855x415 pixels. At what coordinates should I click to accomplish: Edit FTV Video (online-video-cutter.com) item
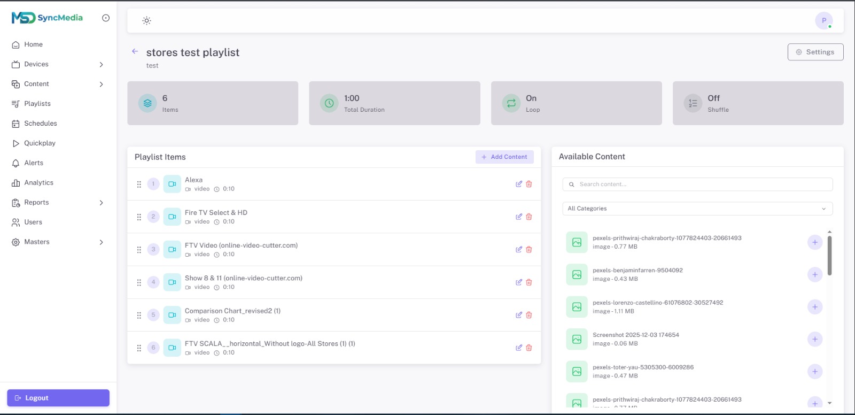pyautogui.click(x=518, y=249)
